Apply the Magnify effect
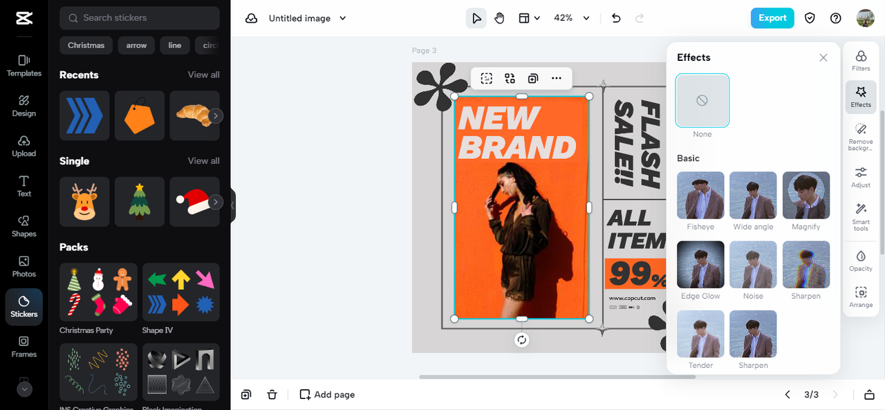The width and height of the screenshot is (885, 410). [806, 196]
